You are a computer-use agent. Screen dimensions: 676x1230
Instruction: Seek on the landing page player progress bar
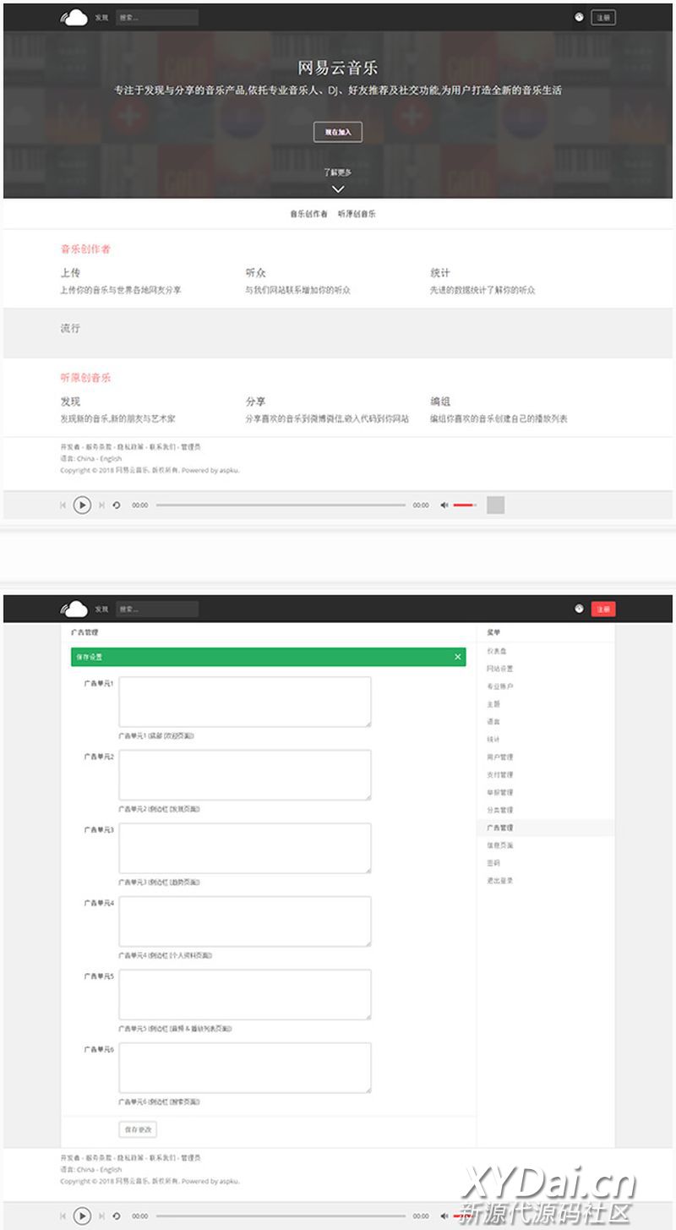281,506
